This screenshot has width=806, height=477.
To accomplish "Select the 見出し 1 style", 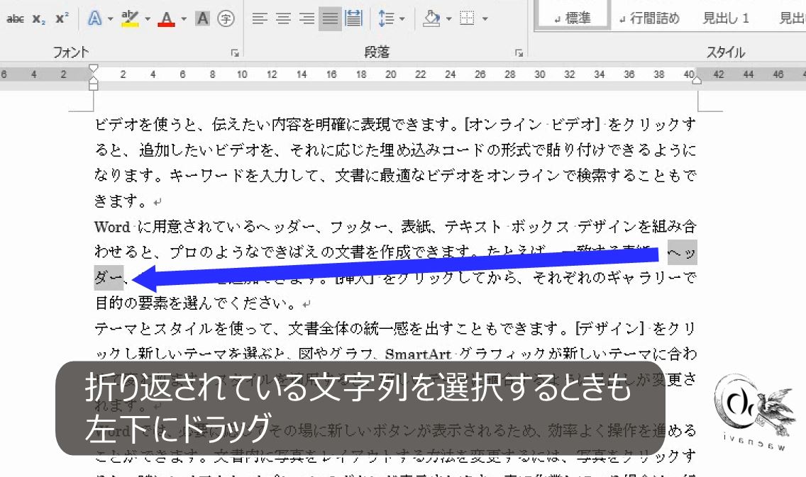I will [725, 18].
